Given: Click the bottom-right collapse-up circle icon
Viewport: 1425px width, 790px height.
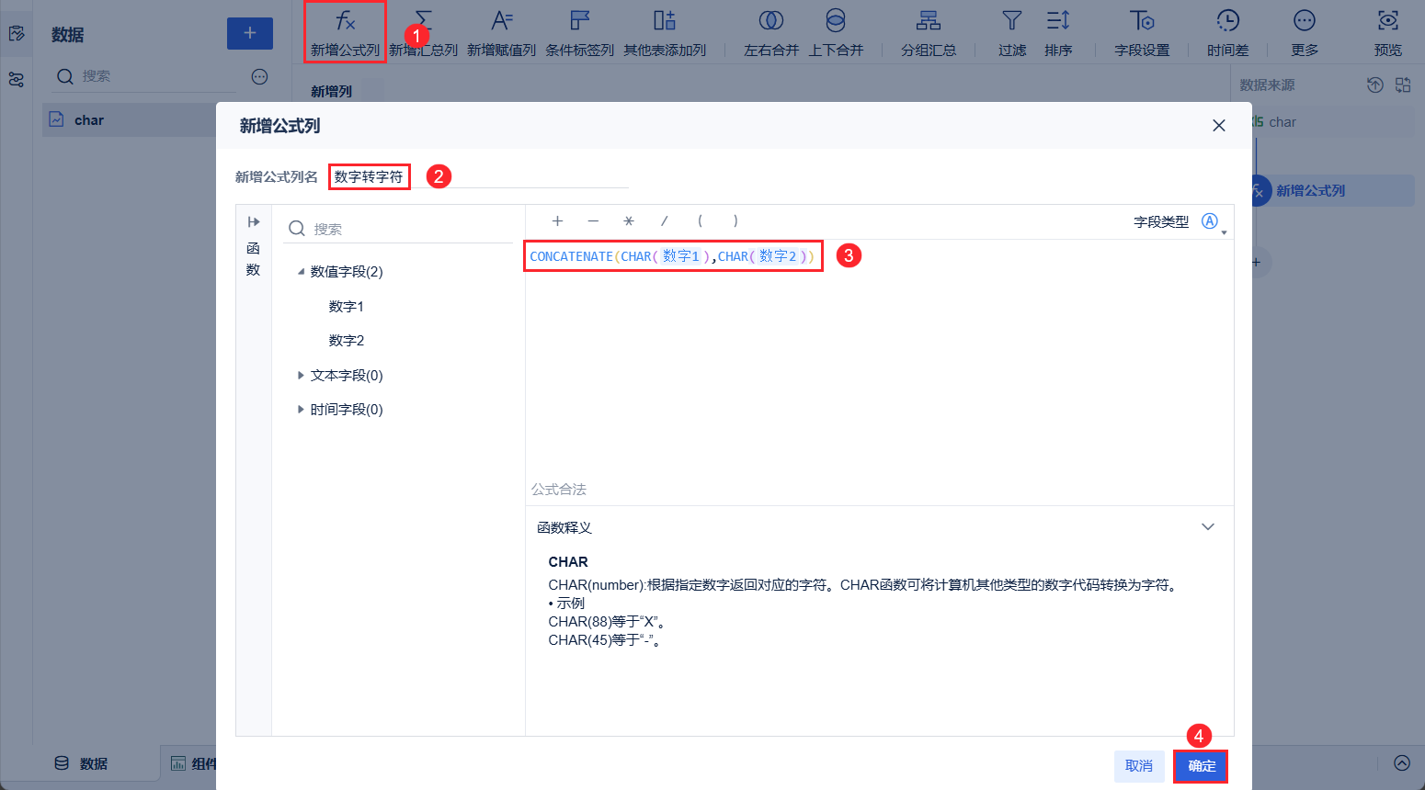Looking at the screenshot, I should point(1402,763).
